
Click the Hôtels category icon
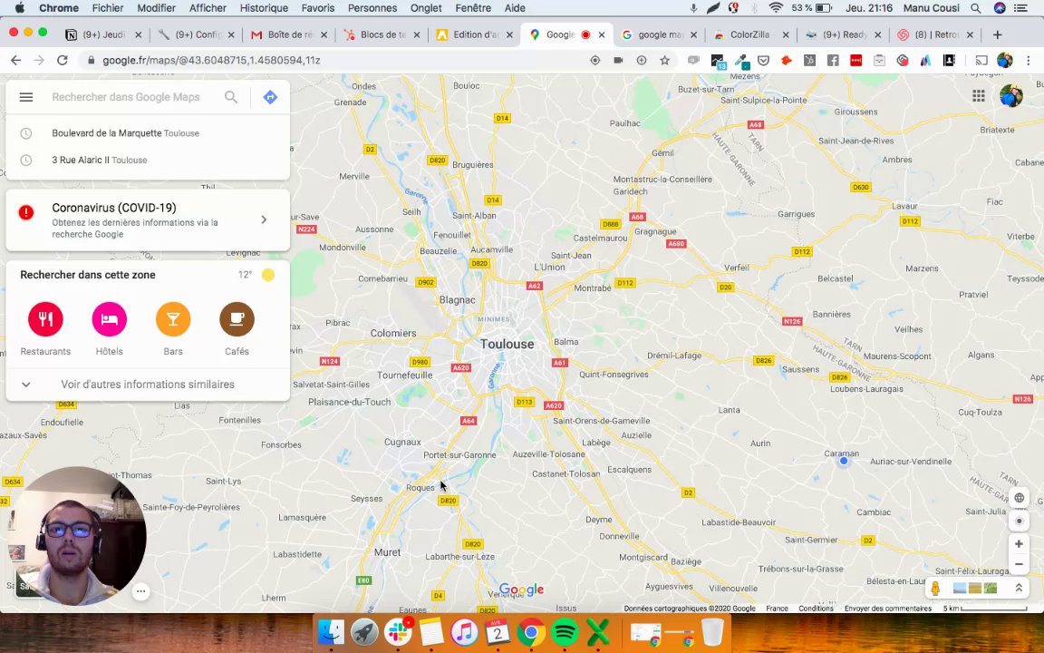tap(109, 319)
